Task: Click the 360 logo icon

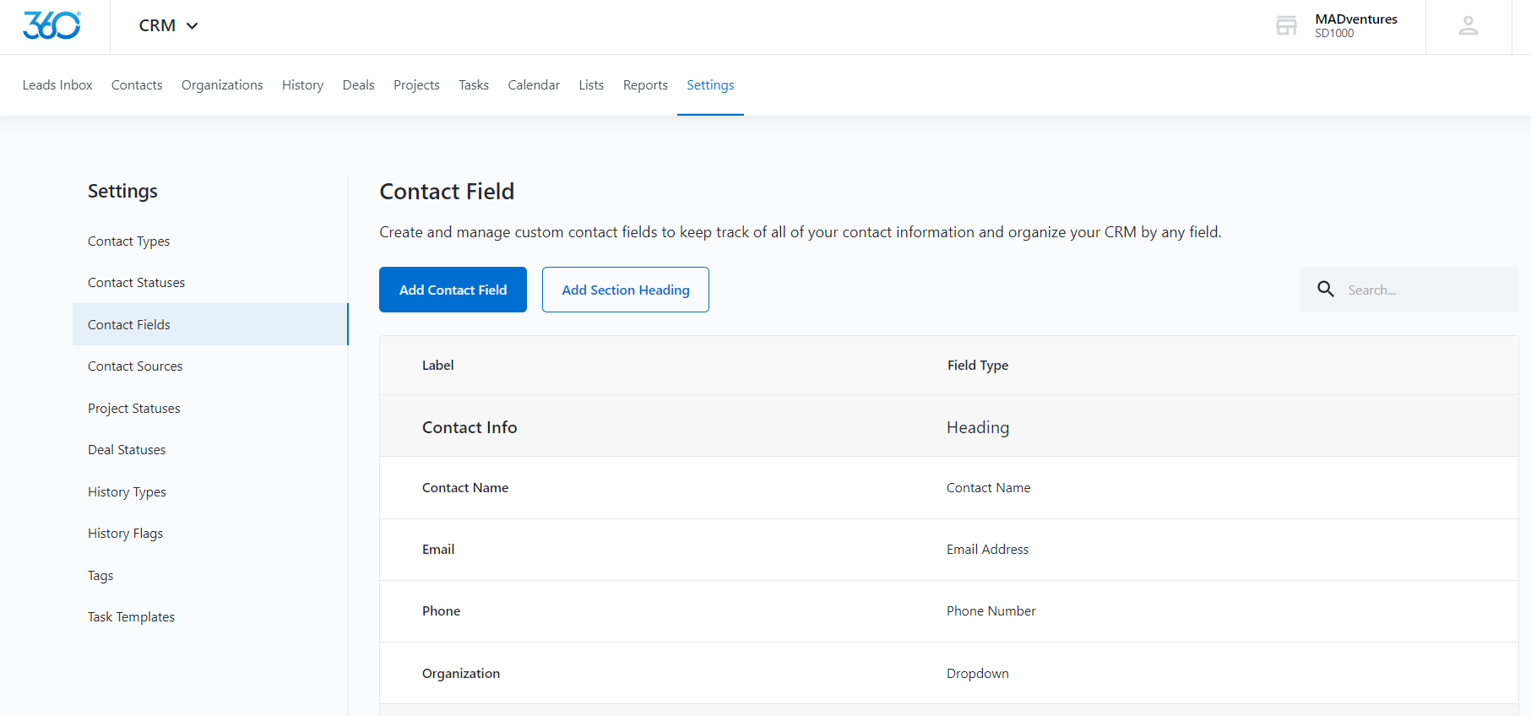Action: coord(52,26)
